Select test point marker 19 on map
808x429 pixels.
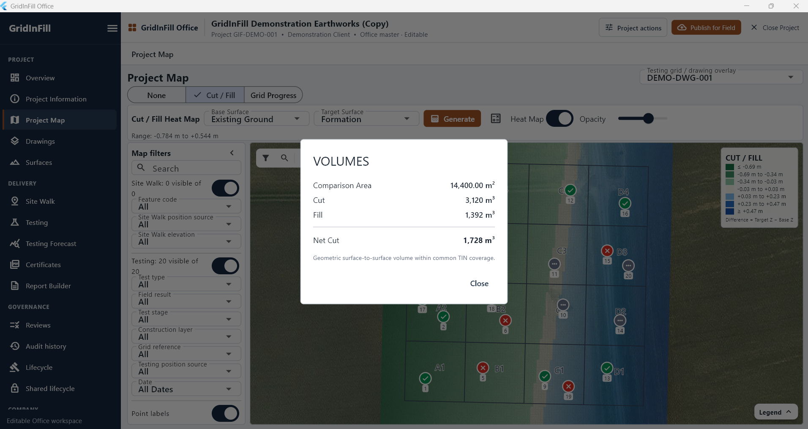(x=568, y=386)
